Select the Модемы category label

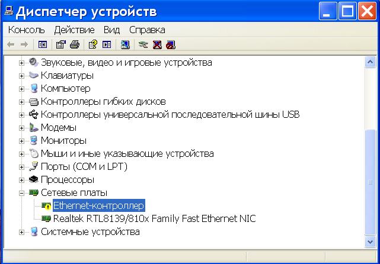pos(59,127)
